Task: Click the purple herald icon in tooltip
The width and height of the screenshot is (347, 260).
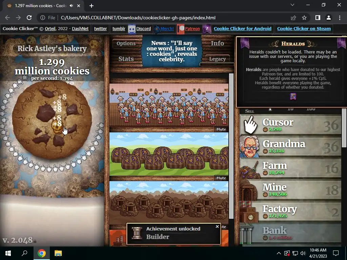Action: click(293, 96)
